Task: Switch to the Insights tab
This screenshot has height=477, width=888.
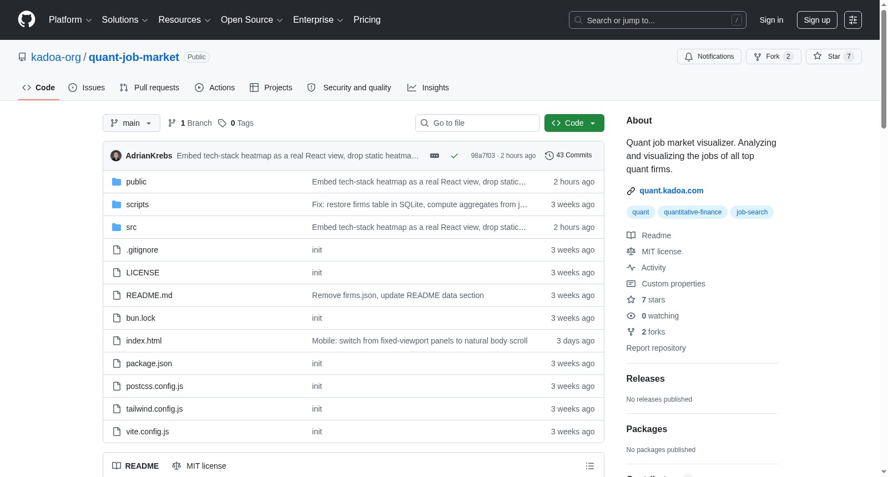Action: (428, 88)
